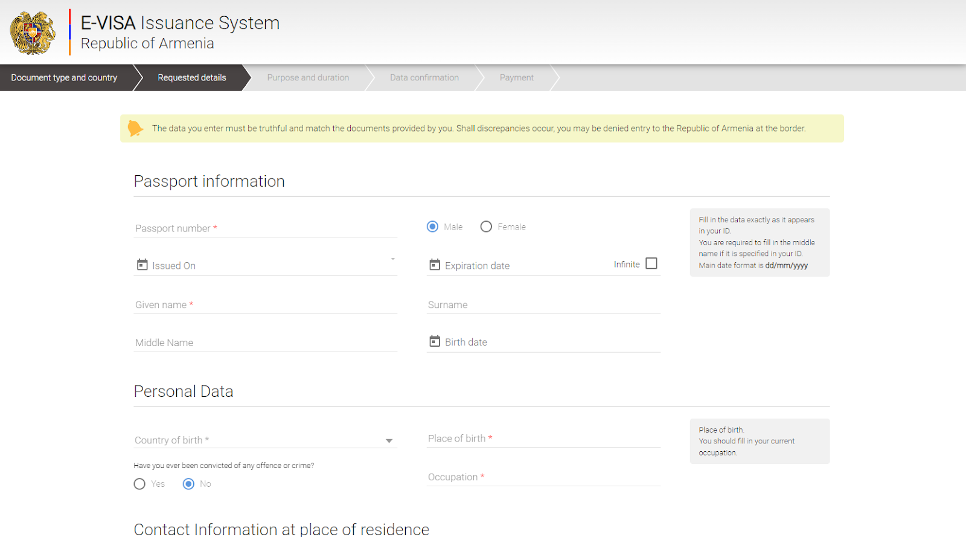The image size is (966, 537).
Task: Click the Armenian coat of arms logo
Action: 33,33
